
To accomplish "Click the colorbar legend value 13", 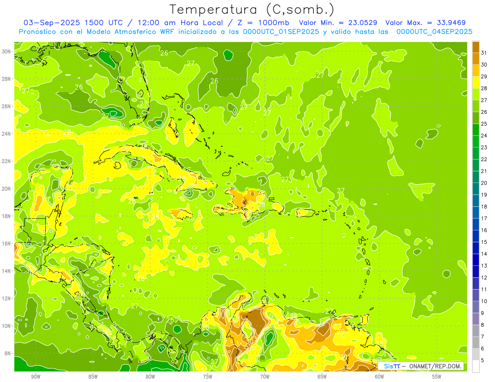I will point(484,266).
